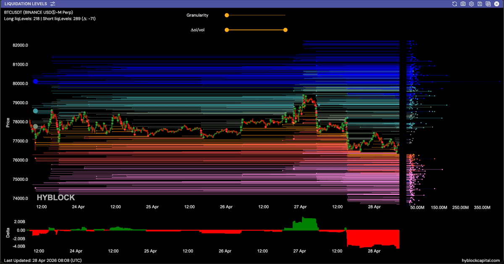The height and width of the screenshot is (264, 504).
Task: Click the BTCUSDT Binance Perp symbol label
Action: click(x=38, y=13)
